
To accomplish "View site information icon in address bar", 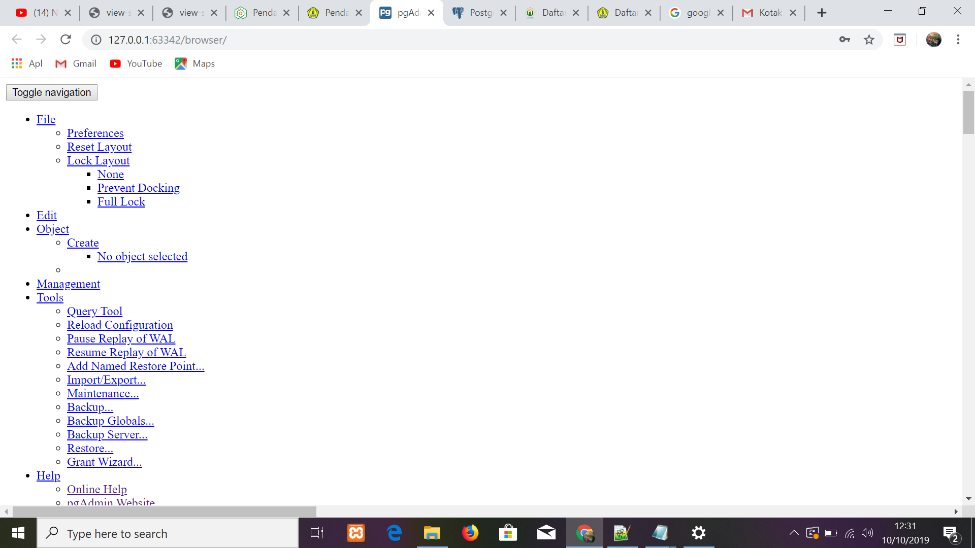I will [96, 40].
